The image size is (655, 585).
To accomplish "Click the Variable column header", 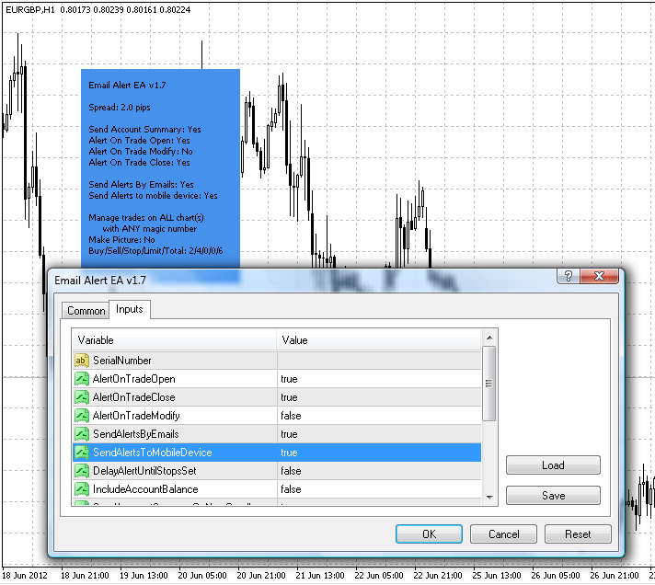I will (175, 340).
